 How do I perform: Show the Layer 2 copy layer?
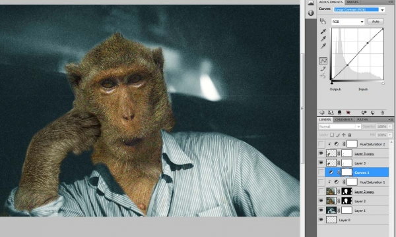pyautogui.click(x=321, y=192)
